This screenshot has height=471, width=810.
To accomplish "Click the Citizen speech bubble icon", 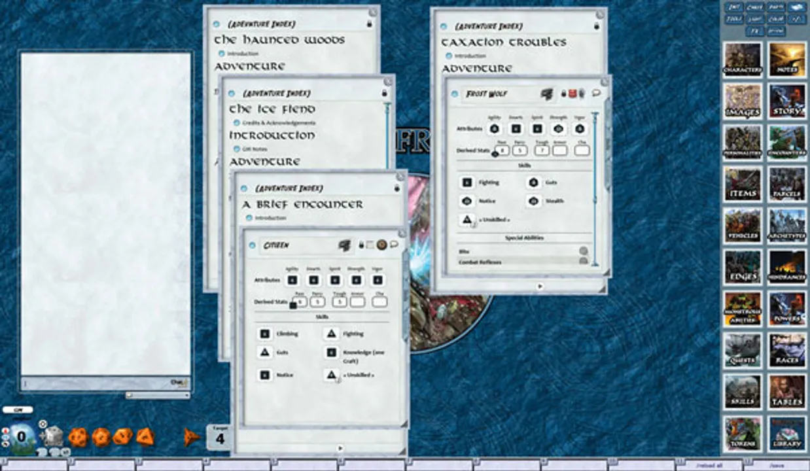I will [394, 245].
